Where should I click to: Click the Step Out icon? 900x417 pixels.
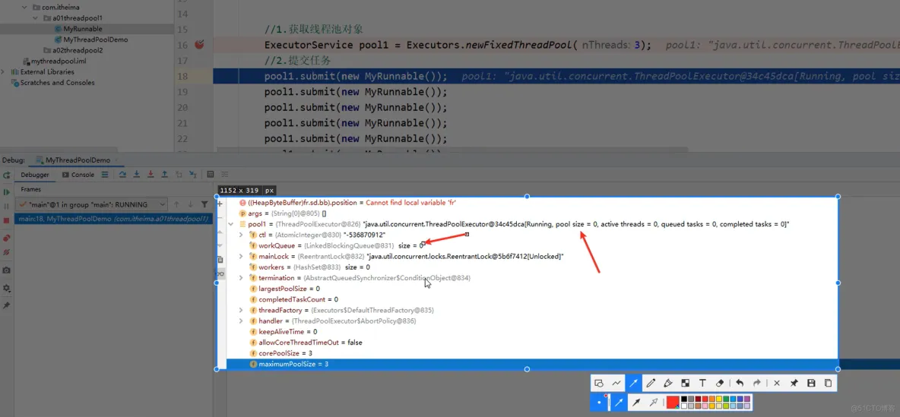point(164,175)
